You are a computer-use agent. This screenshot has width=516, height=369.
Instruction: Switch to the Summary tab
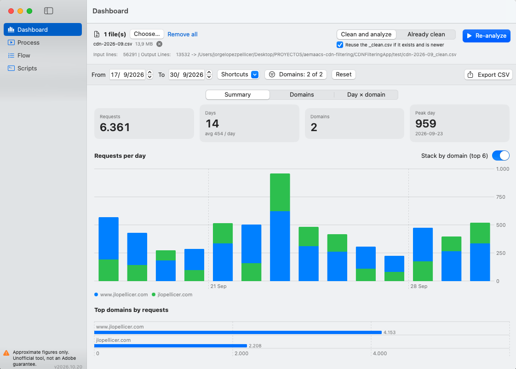pos(238,94)
